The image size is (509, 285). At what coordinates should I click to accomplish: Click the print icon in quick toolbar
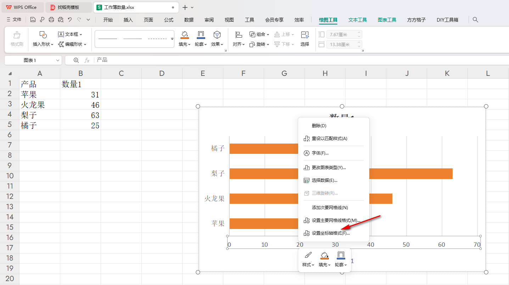51,20
